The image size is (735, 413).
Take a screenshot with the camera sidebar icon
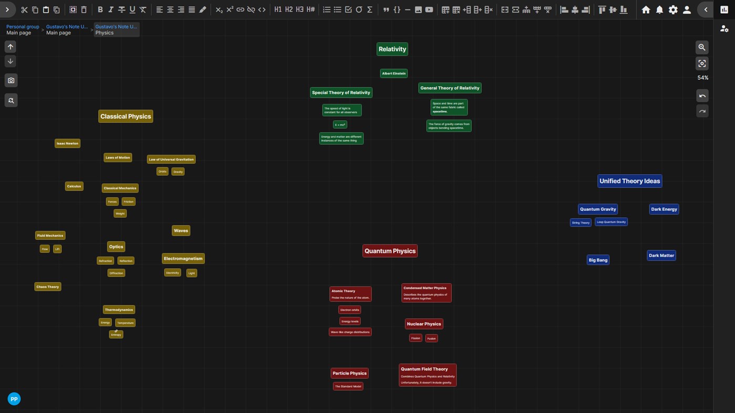11,80
